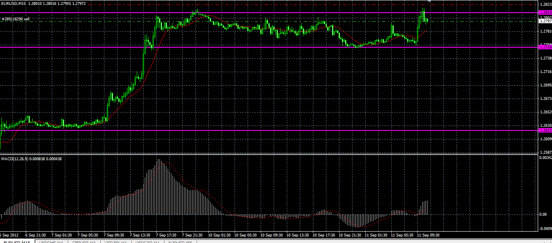Click the white current price label 1.2797

[x=545, y=21]
